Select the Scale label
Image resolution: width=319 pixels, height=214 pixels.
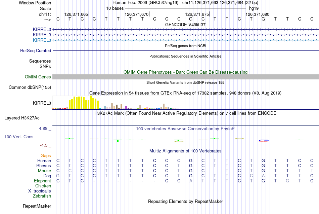tap(46, 8)
